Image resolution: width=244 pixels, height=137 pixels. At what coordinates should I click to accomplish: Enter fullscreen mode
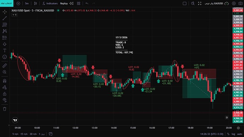pos(200,4)
